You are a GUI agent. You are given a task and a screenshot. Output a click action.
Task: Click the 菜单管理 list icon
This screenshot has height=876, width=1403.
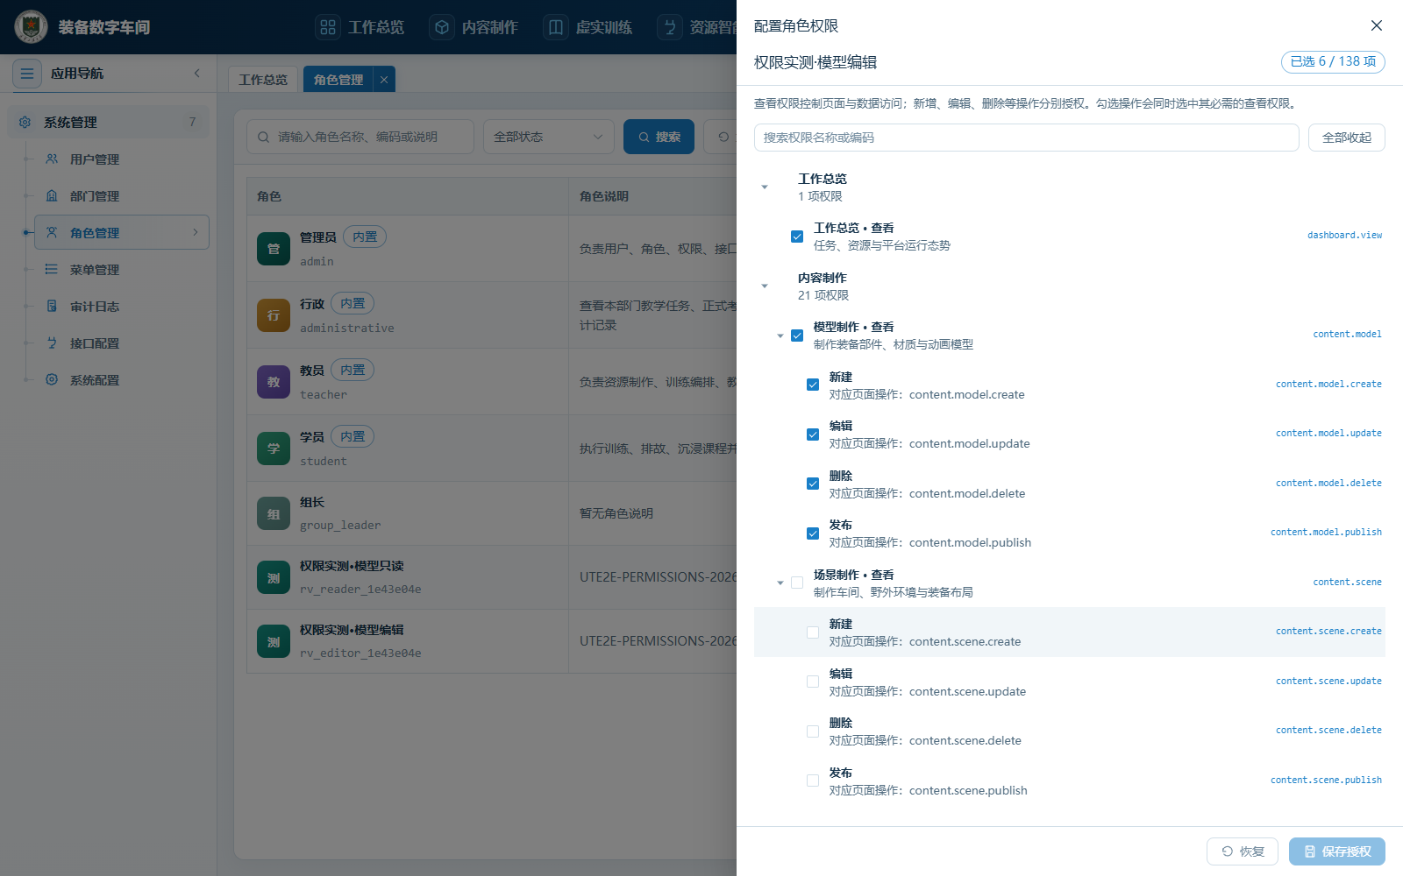coord(52,269)
